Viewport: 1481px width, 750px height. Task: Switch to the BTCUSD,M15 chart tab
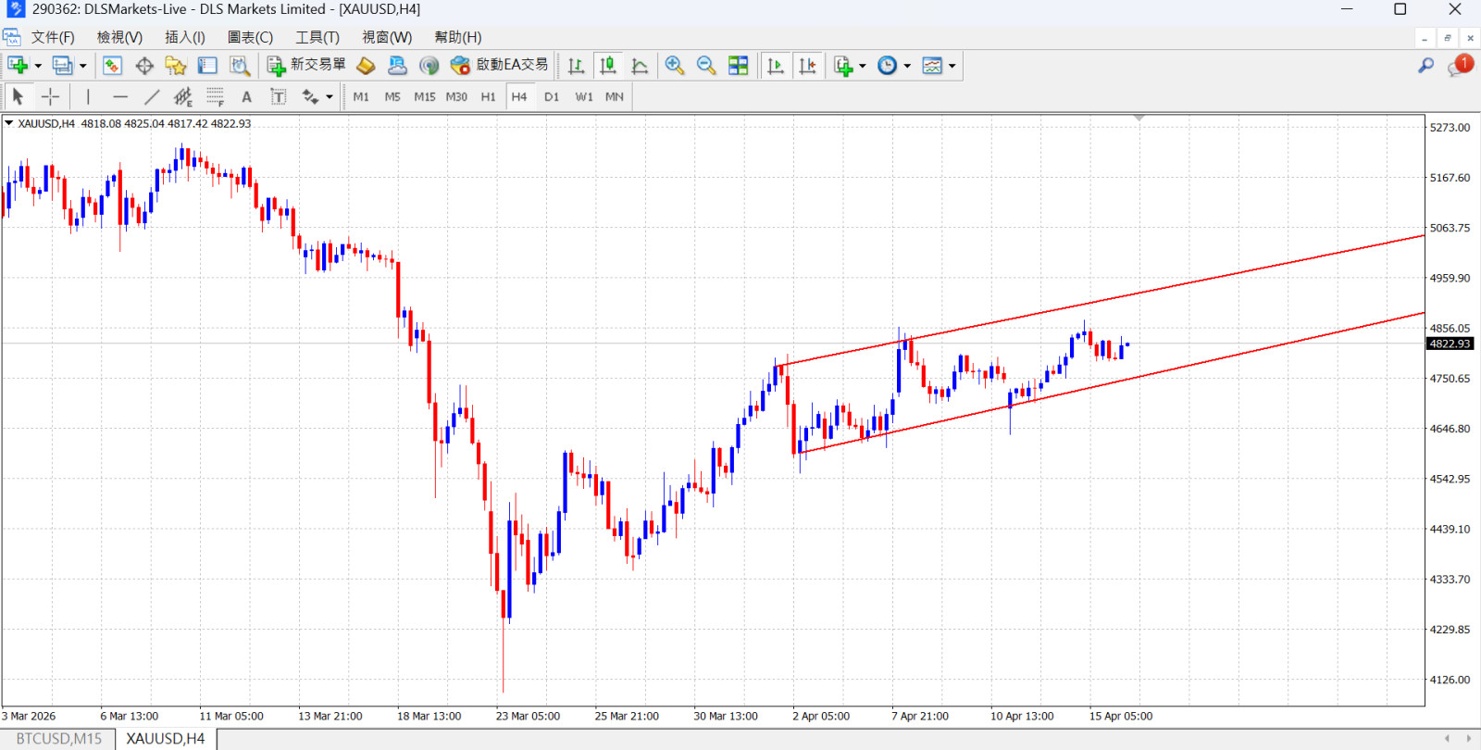click(59, 739)
